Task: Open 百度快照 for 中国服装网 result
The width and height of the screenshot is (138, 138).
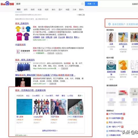Action: [x=51, y=53]
